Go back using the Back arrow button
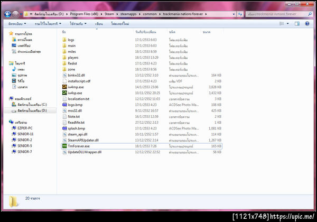This screenshot has width=317, height=222. (x=8, y=14)
